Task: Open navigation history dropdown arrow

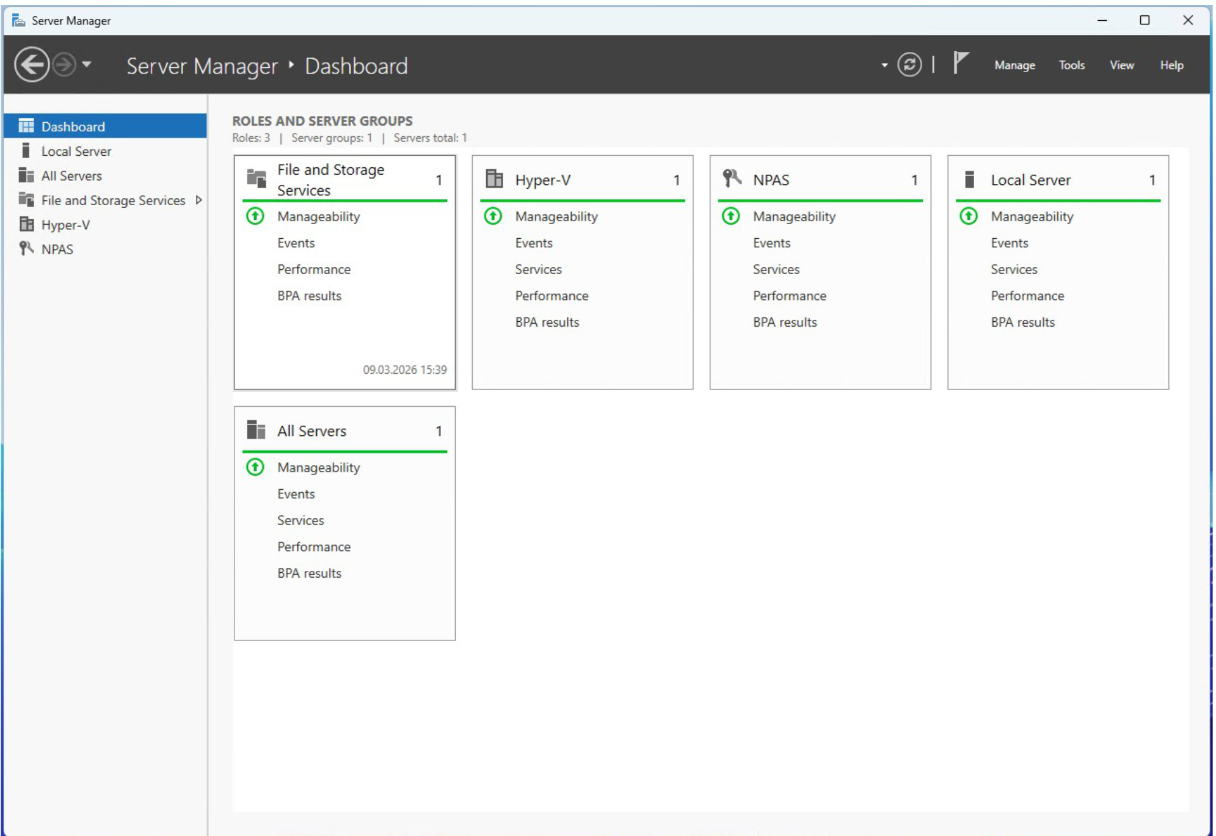Action: tap(87, 64)
